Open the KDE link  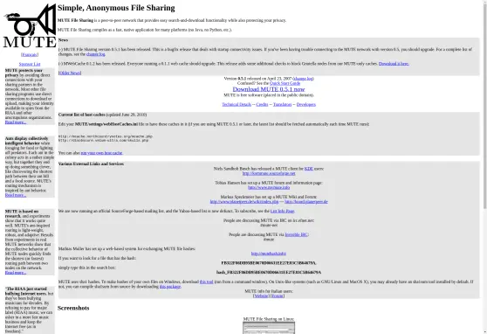pyautogui.click(x=309, y=169)
